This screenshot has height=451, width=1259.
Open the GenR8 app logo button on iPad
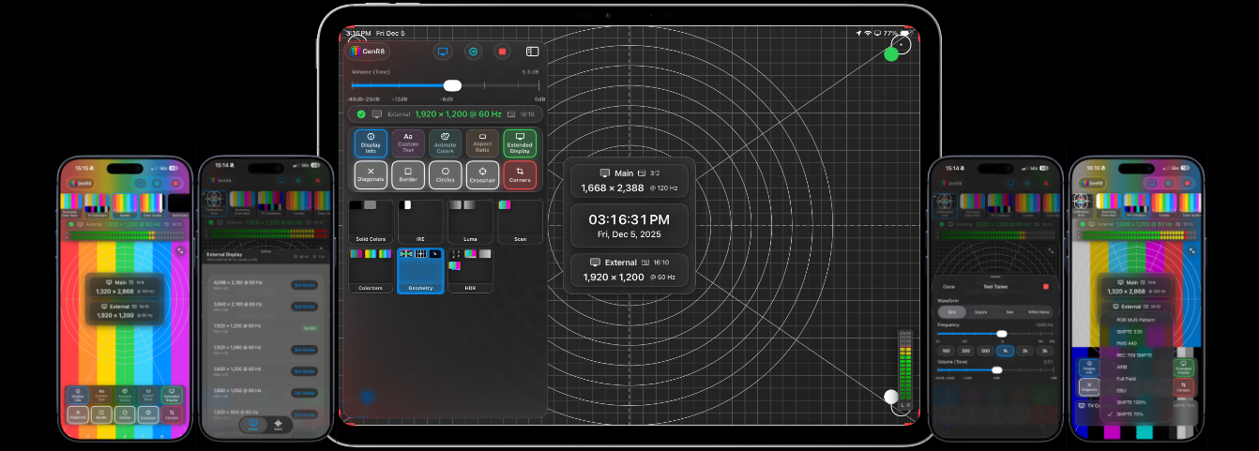point(369,52)
